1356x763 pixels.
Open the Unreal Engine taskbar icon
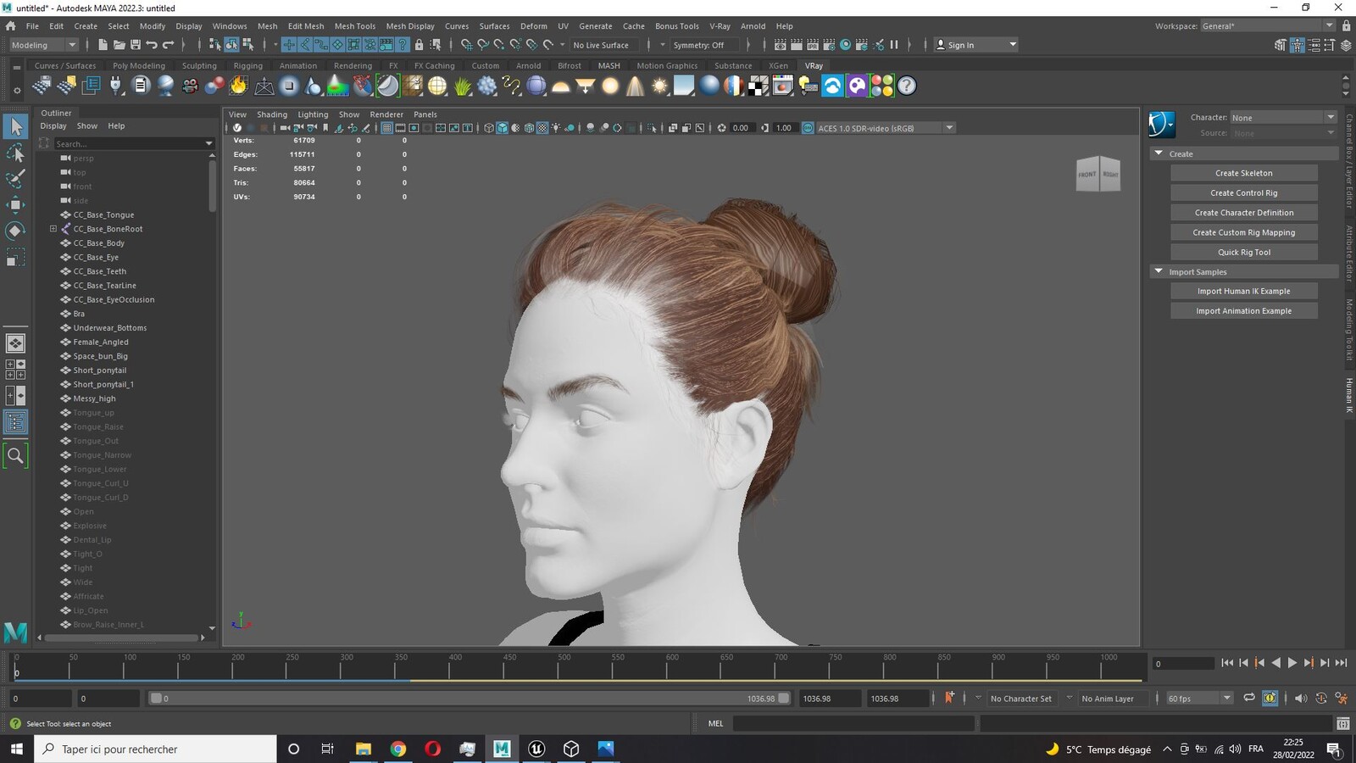pyautogui.click(x=536, y=749)
